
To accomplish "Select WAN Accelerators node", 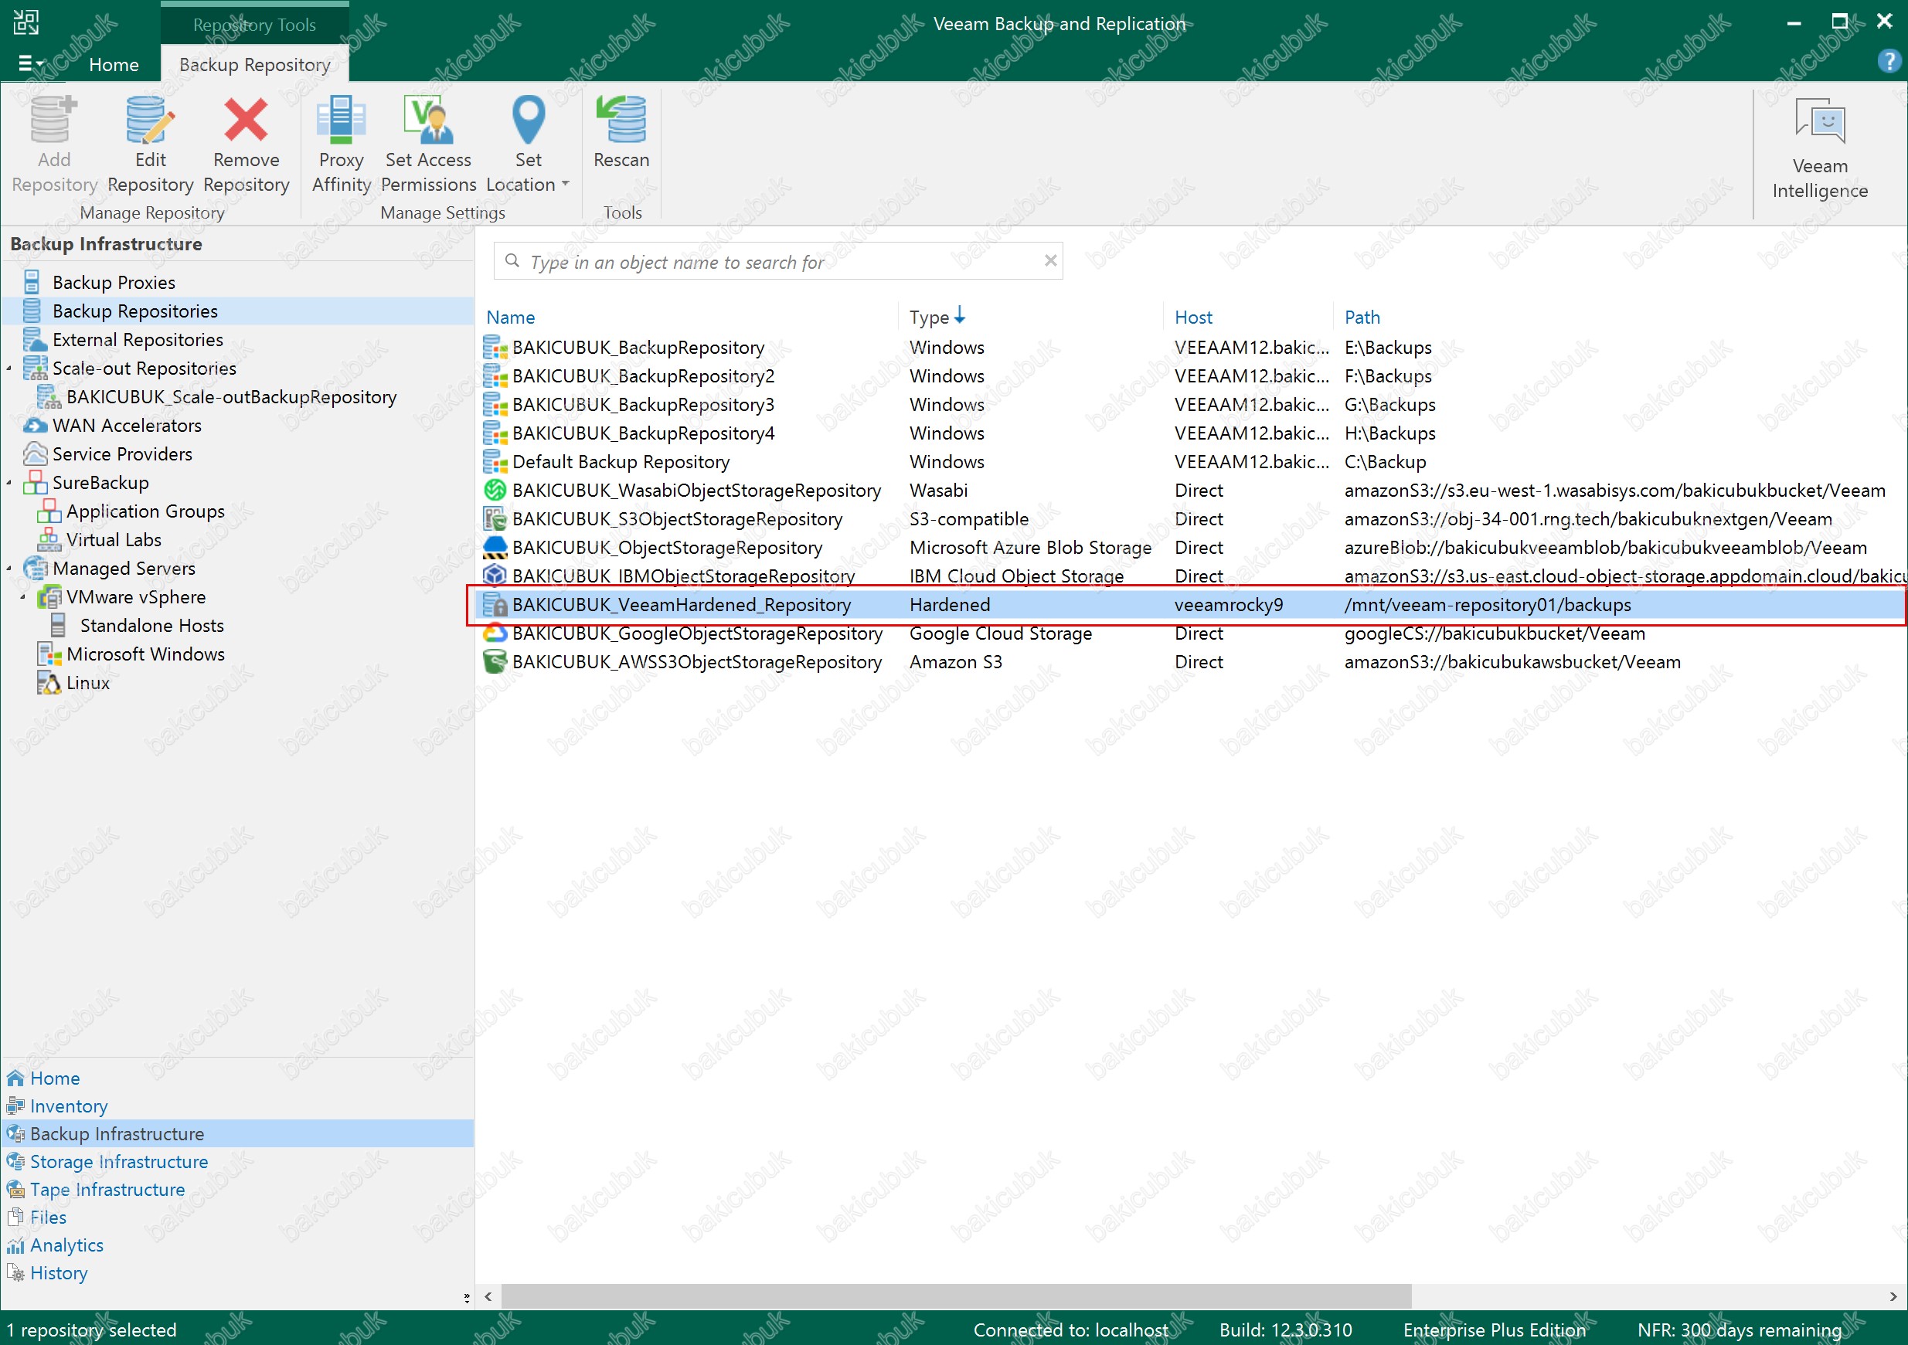I will [126, 426].
